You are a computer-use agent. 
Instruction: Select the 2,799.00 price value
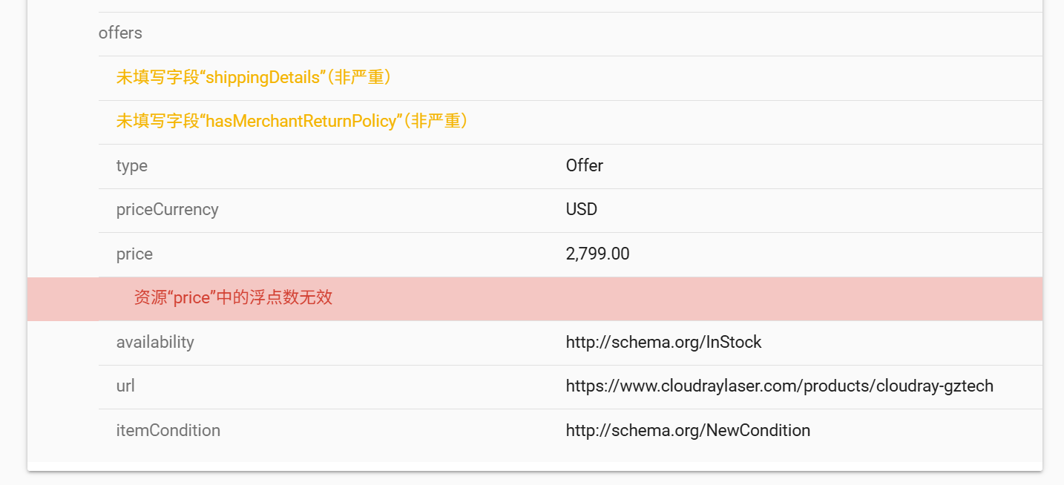597,254
